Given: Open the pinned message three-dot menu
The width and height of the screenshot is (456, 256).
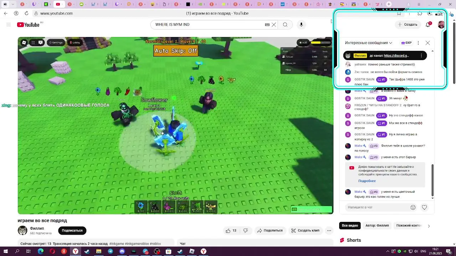Looking at the screenshot, I should tap(421, 55).
